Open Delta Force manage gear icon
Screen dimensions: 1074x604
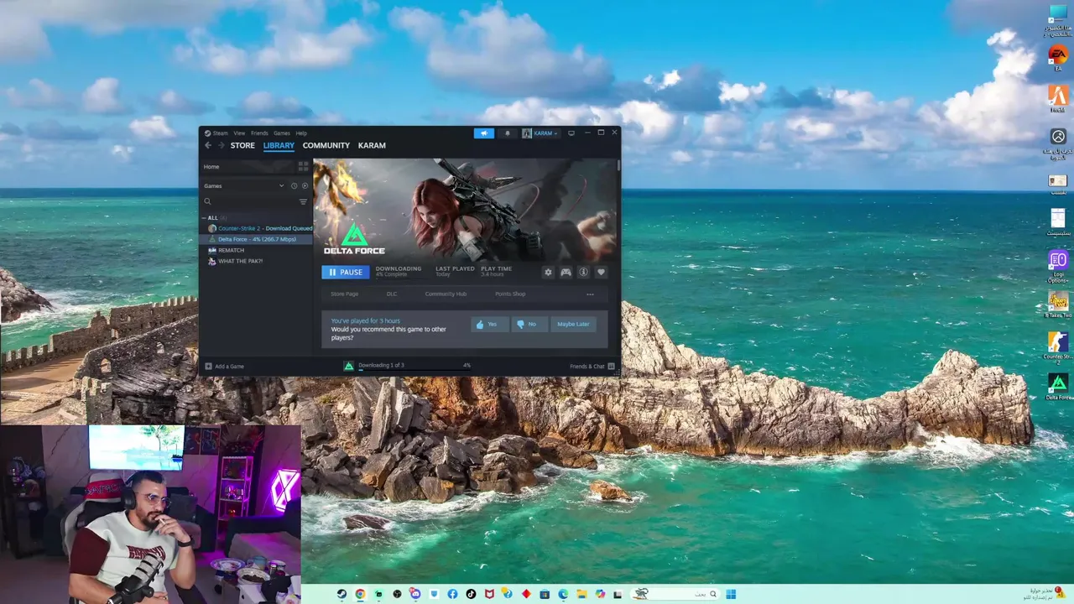548,272
